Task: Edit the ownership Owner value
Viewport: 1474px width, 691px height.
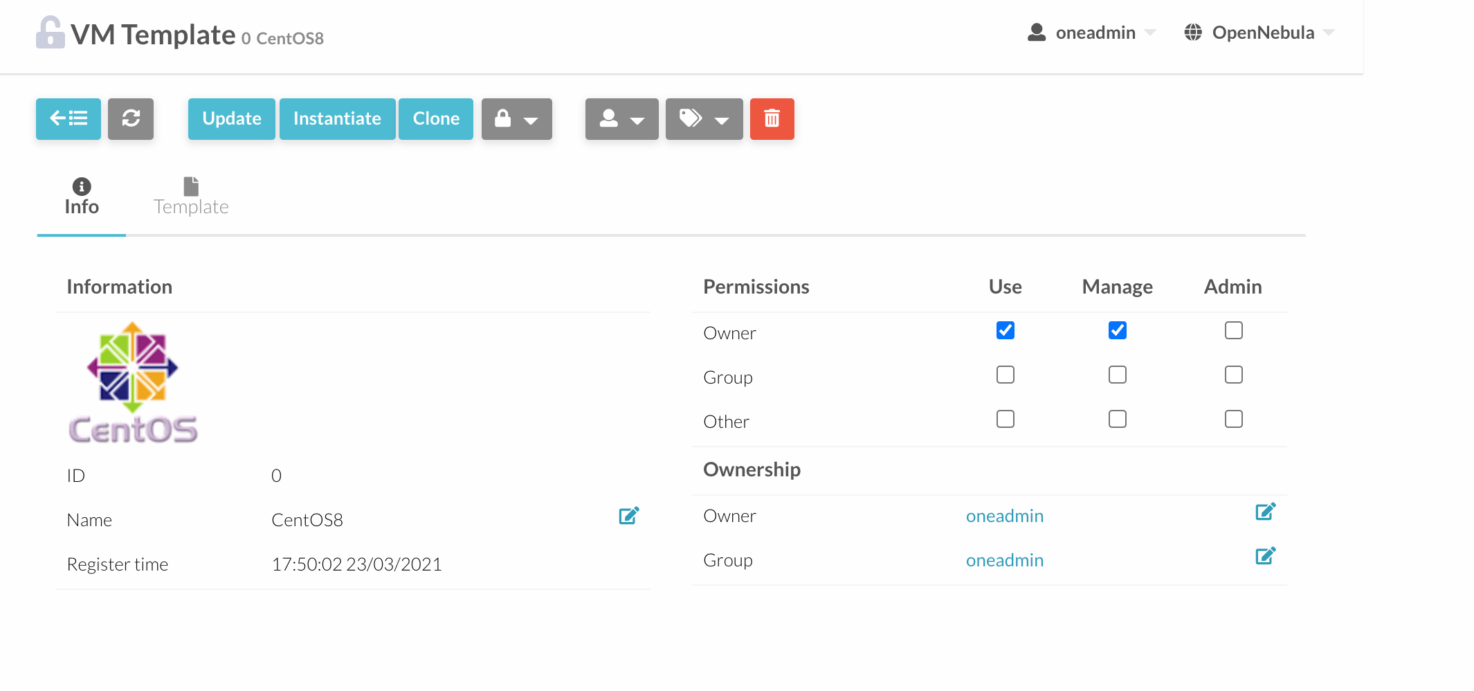Action: 1265,512
